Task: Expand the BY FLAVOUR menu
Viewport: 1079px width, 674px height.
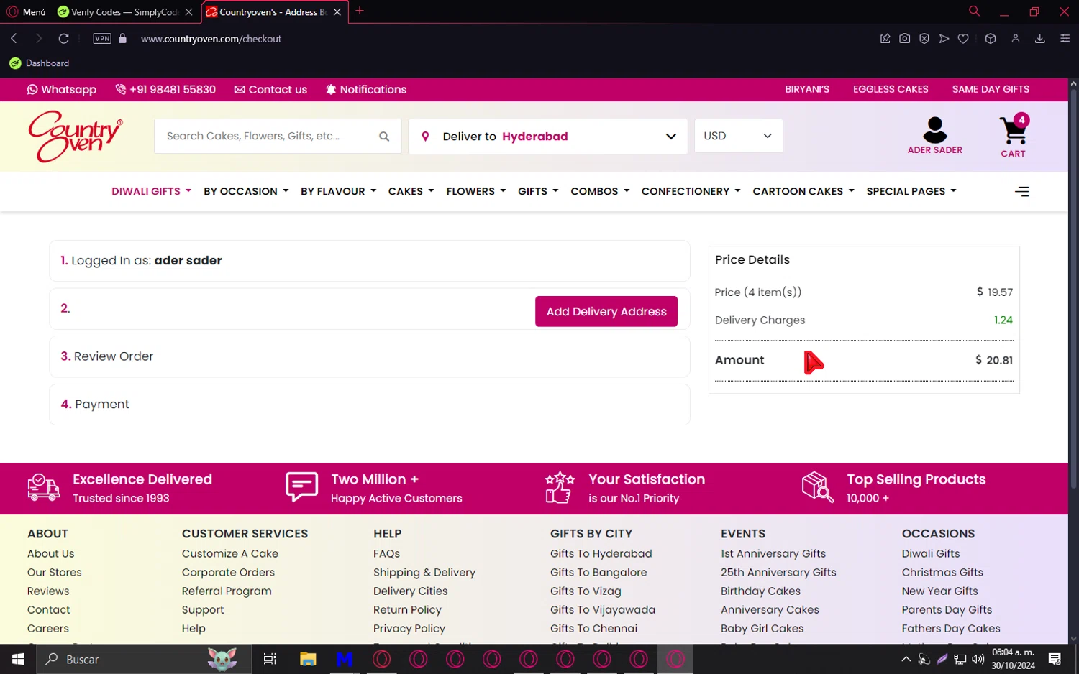Action: pyautogui.click(x=338, y=191)
